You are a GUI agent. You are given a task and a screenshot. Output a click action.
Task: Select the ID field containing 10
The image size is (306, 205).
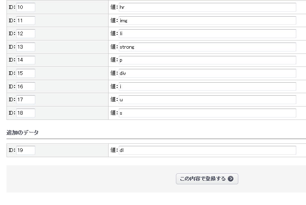point(26,7)
